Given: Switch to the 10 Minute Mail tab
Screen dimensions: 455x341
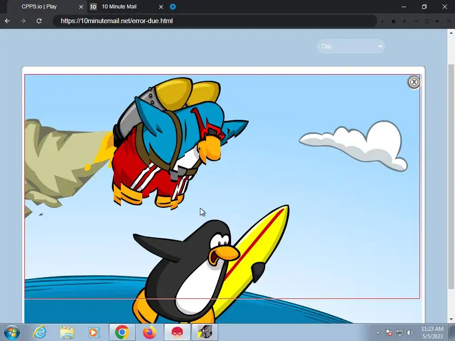Looking at the screenshot, I should pyautogui.click(x=119, y=6).
